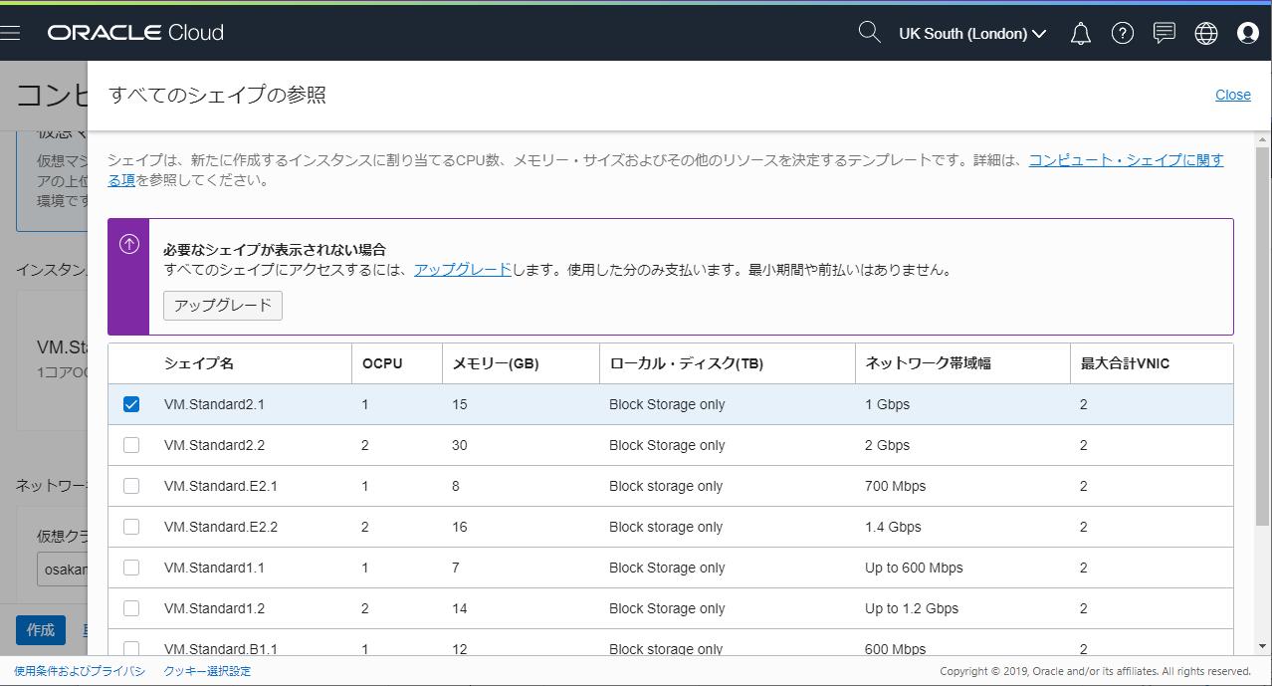Click the 作成 button
The image size is (1272, 686).
41,630
